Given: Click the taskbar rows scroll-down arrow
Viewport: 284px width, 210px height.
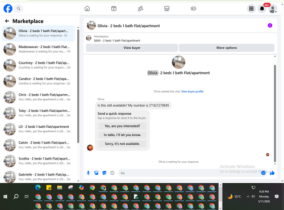Looking at the screenshot, I should pos(220,208).
